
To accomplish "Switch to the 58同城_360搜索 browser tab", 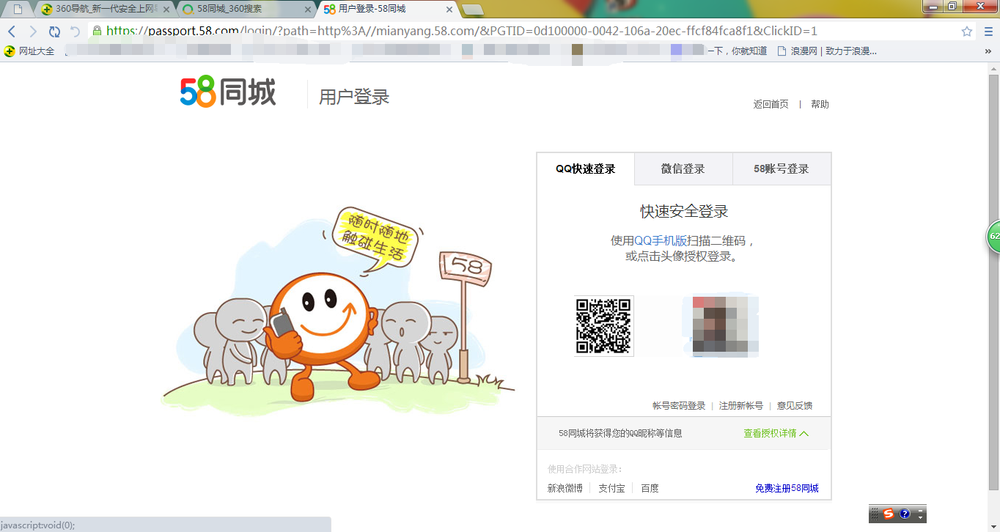I will pos(248,10).
